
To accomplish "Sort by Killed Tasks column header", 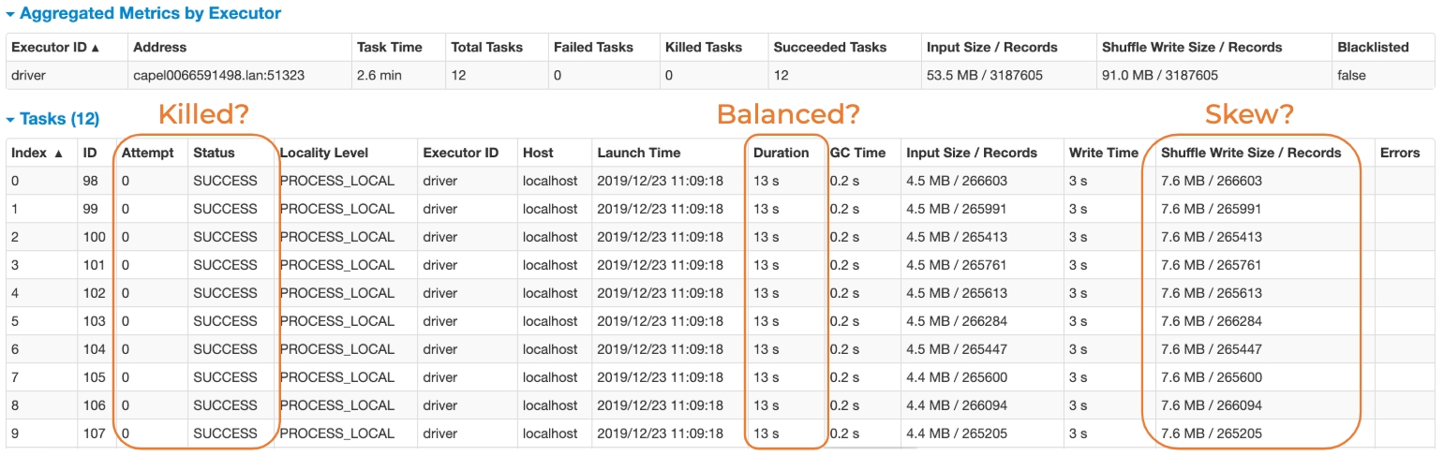I will 703,47.
